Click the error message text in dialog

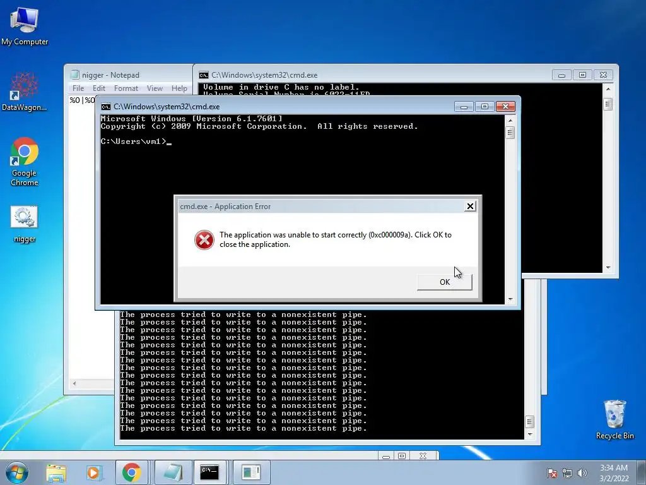pyautogui.click(x=336, y=239)
